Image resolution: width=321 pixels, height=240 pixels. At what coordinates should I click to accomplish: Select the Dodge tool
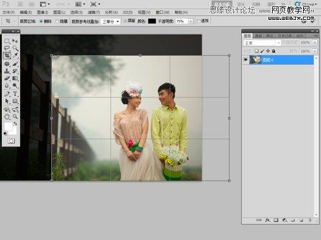click(15, 86)
